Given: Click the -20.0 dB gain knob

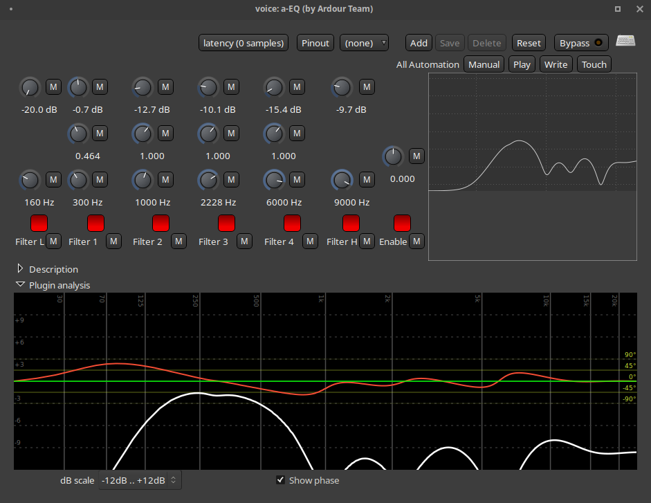Looking at the screenshot, I should click(30, 88).
